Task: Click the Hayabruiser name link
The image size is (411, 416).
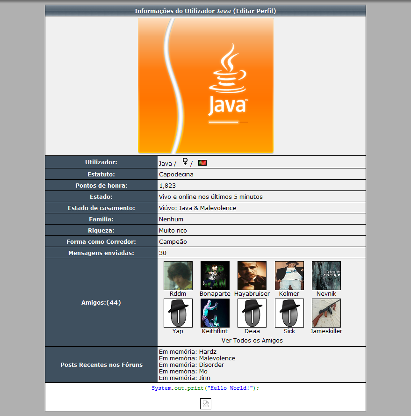Action: (252, 294)
